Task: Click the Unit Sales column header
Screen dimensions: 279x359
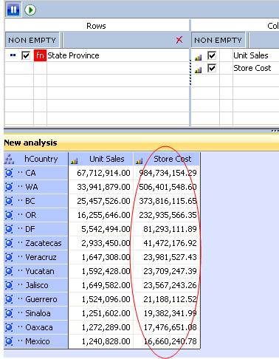Action: click(101, 159)
